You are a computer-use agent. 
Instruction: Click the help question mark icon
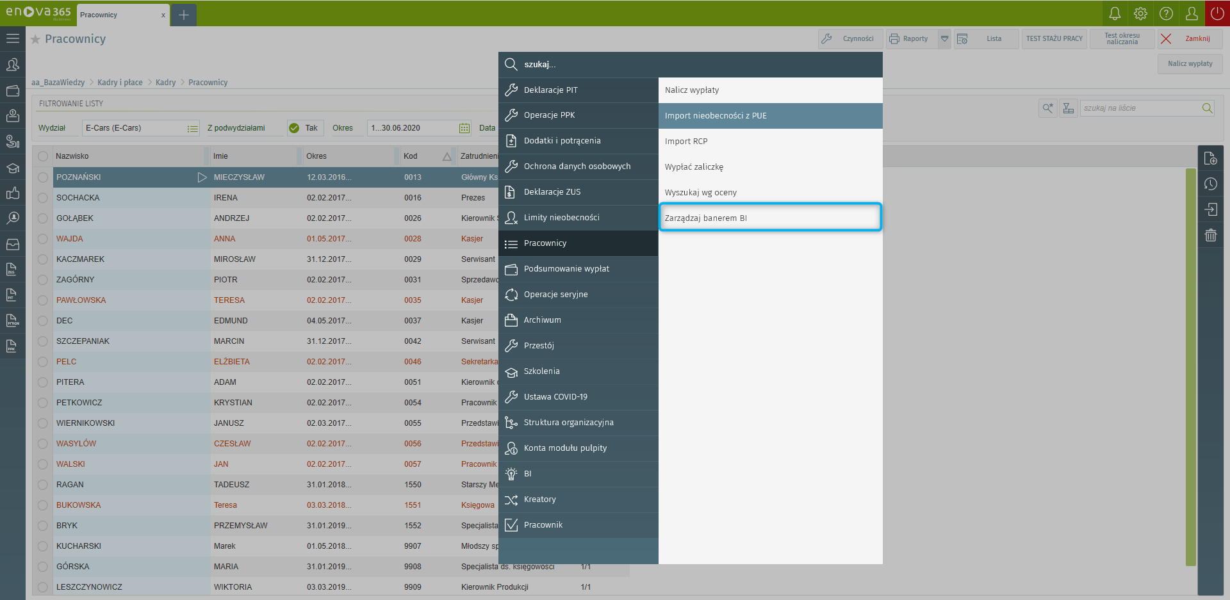[1166, 13]
